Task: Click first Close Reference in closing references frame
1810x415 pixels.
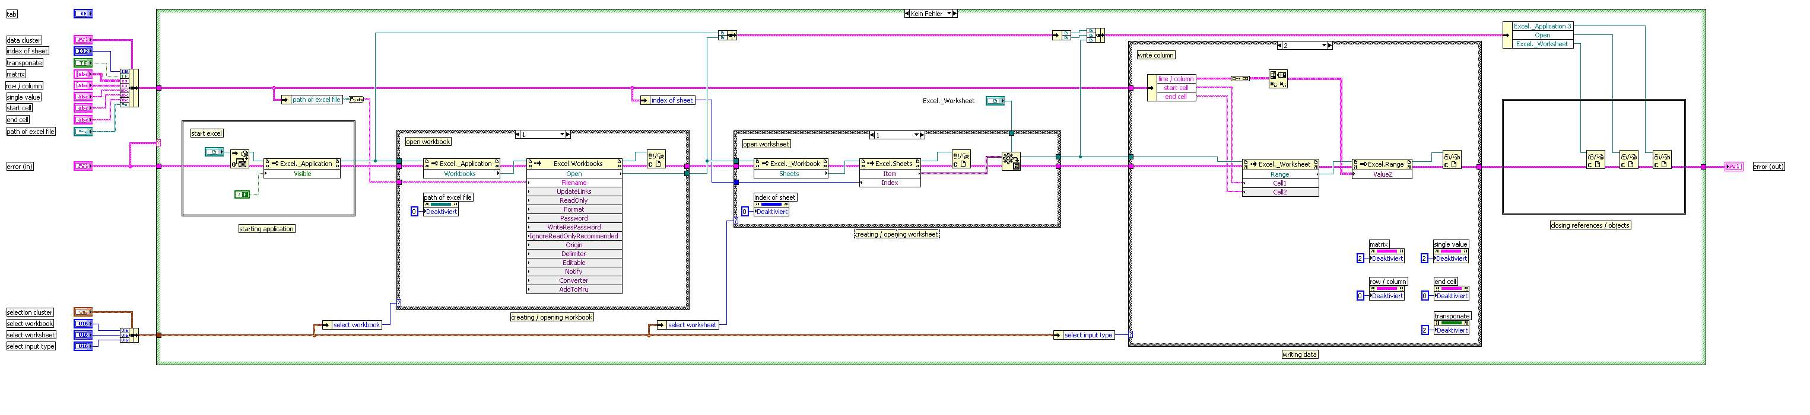Action: (x=1596, y=160)
